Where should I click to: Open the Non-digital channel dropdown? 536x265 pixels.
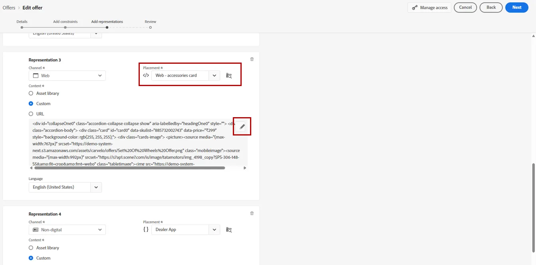coord(67,230)
